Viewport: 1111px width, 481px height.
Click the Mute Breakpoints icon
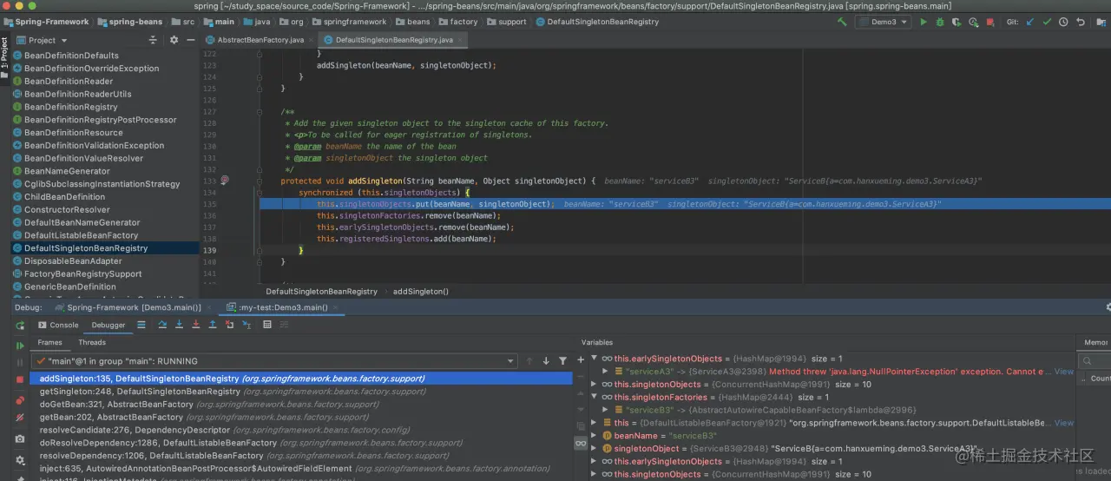(20, 418)
